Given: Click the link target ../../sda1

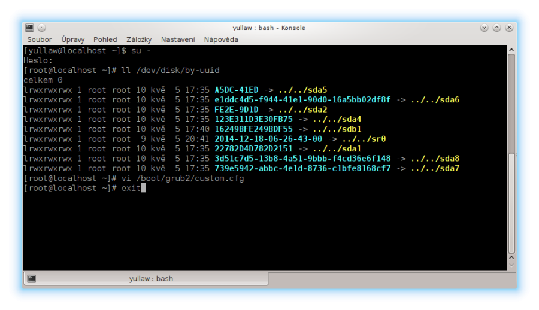Looking at the screenshot, I should point(337,149).
